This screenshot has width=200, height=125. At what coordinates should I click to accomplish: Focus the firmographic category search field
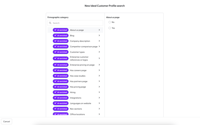(77, 23)
